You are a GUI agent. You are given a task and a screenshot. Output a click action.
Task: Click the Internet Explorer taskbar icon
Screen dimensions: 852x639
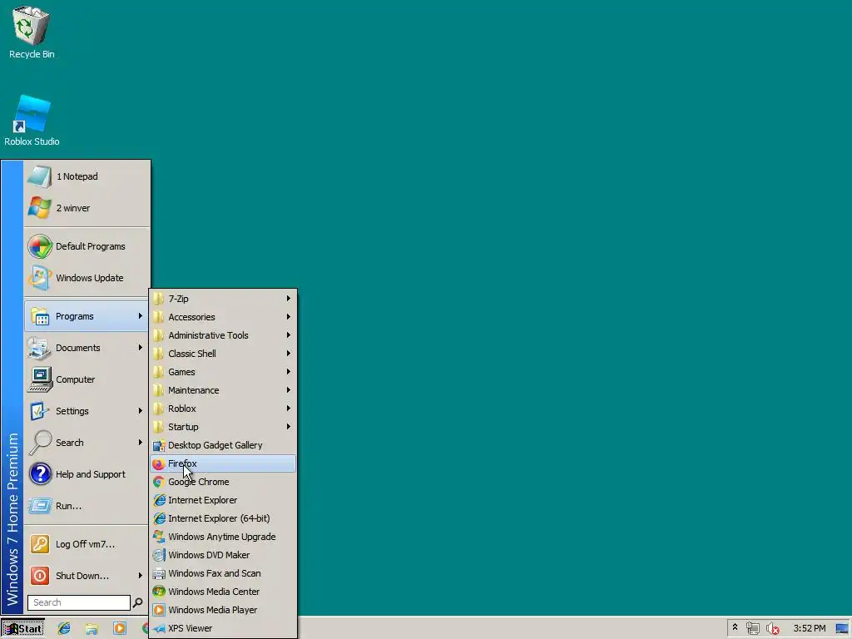point(64,629)
